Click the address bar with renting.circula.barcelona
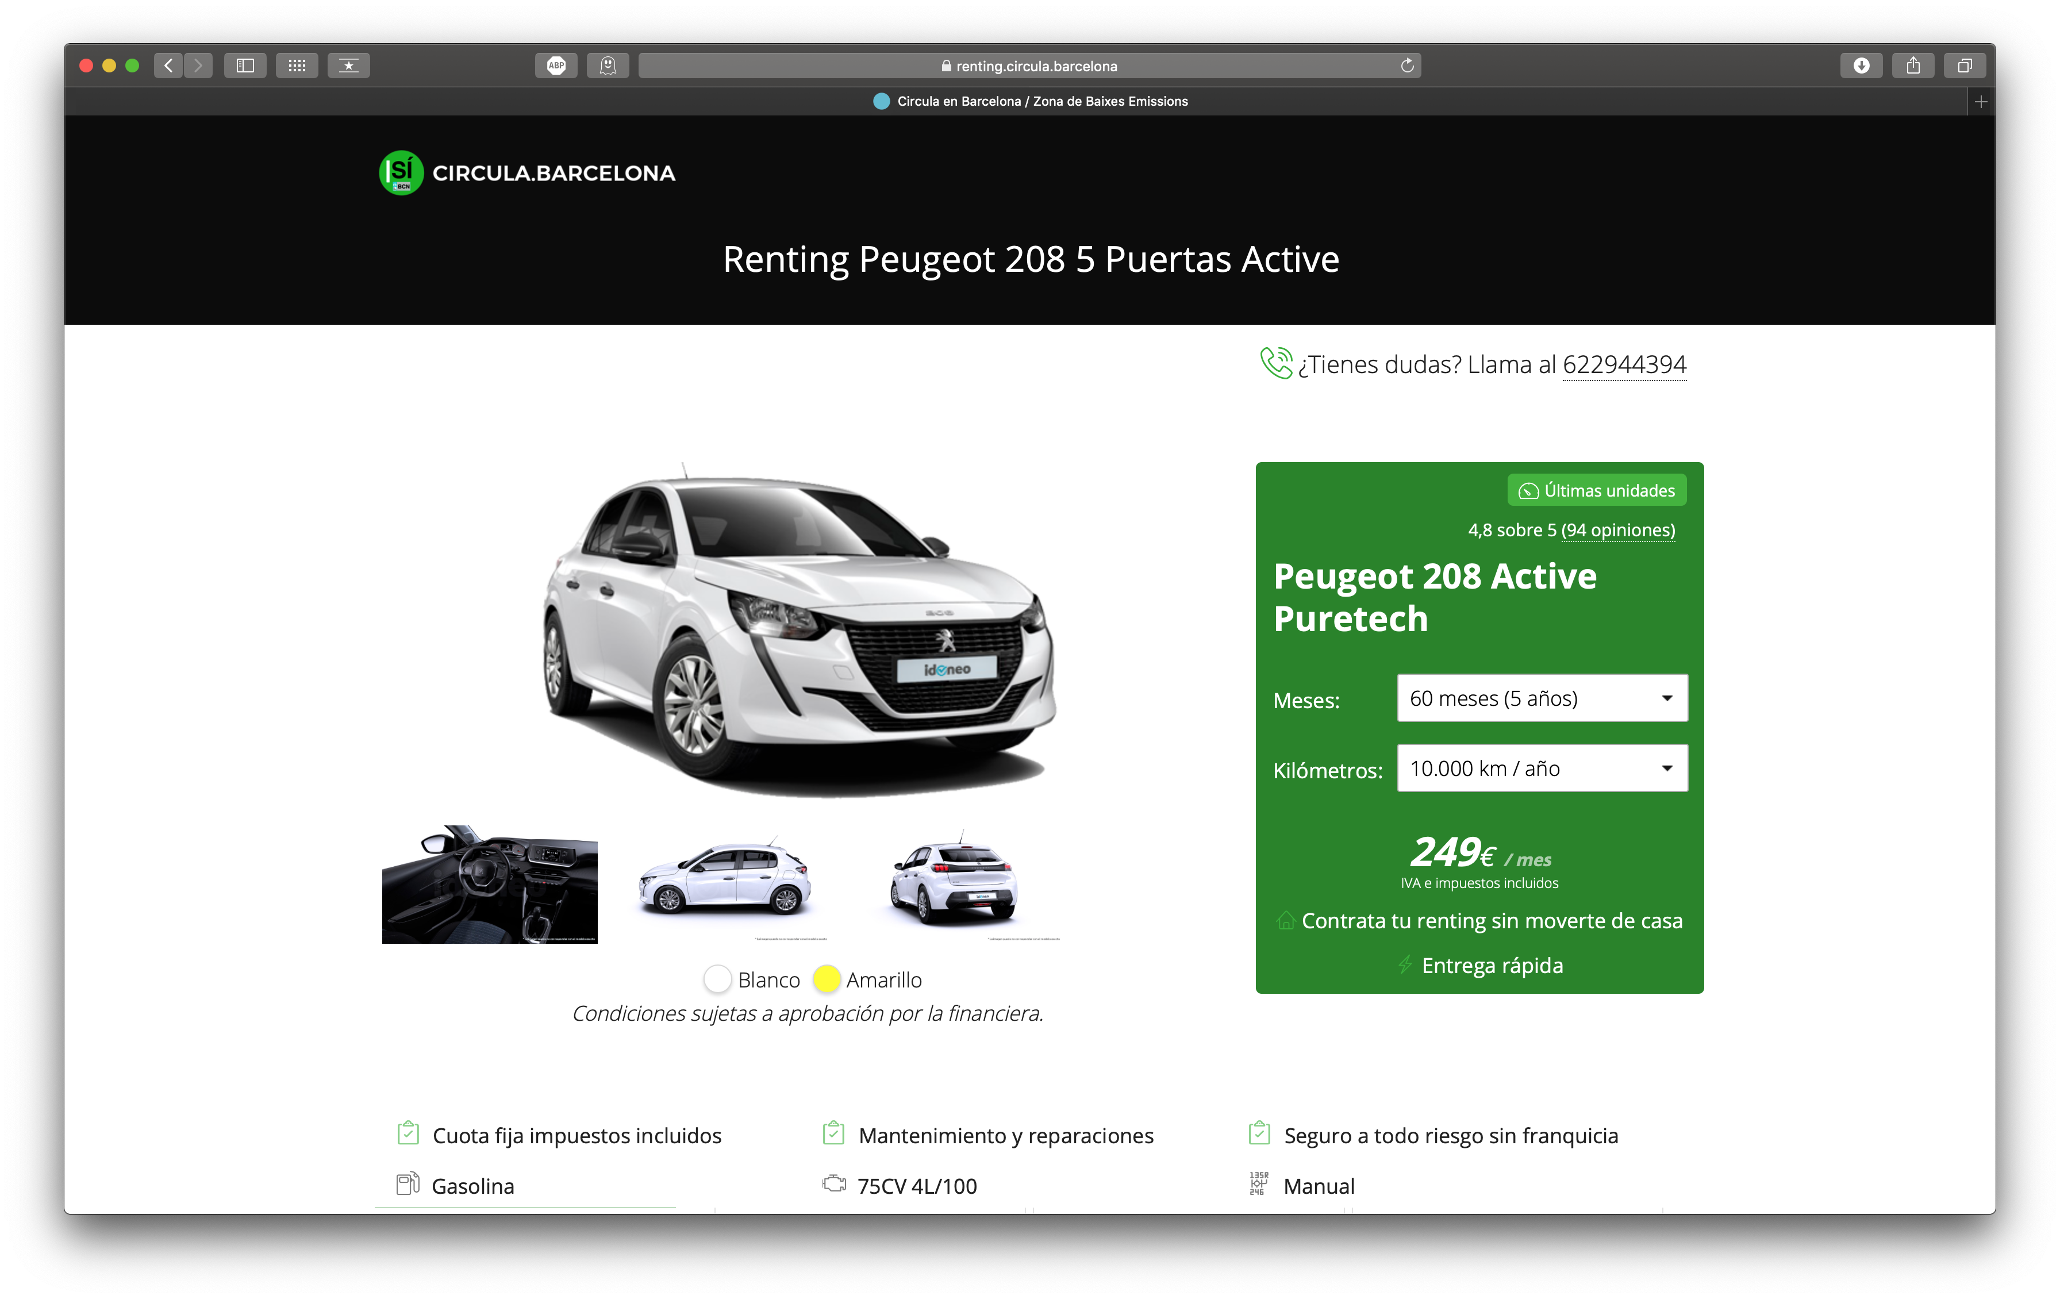 coord(1030,66)
